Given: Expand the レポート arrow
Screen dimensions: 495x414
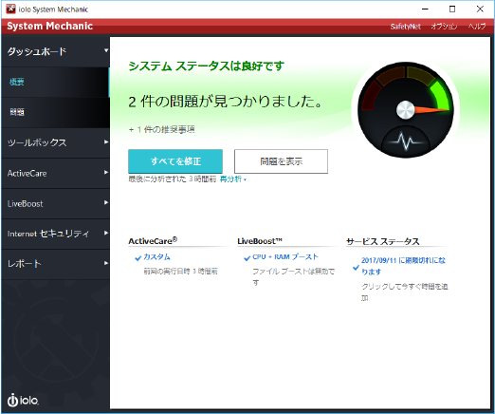Looking at the screenshot, I should coord(106,263).
